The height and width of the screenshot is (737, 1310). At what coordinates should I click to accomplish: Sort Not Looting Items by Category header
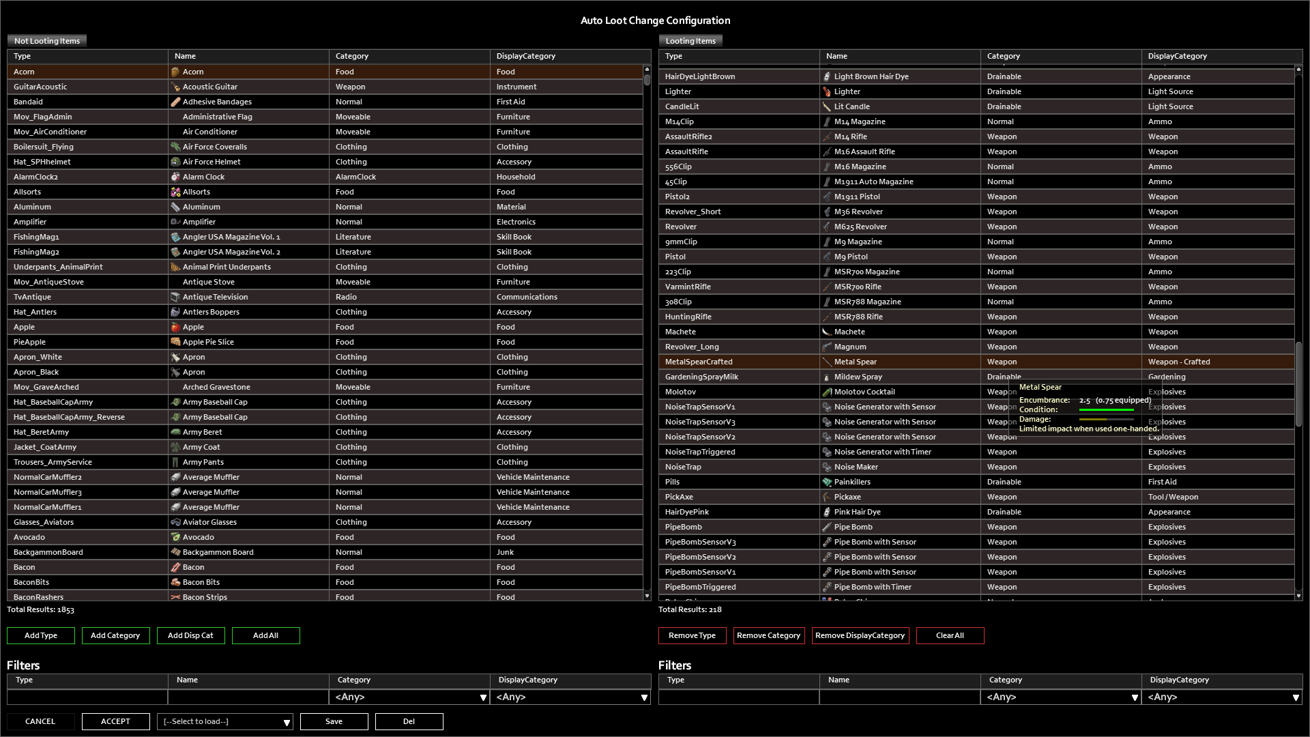coord(408,56)
